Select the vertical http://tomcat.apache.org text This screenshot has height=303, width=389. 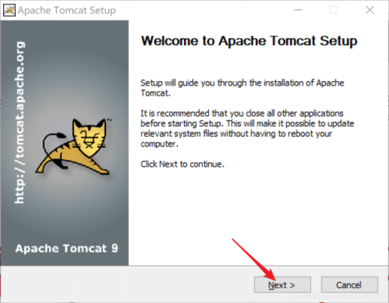pos(20,123)
